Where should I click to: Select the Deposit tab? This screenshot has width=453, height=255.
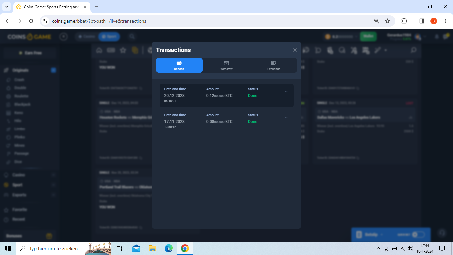179,65
